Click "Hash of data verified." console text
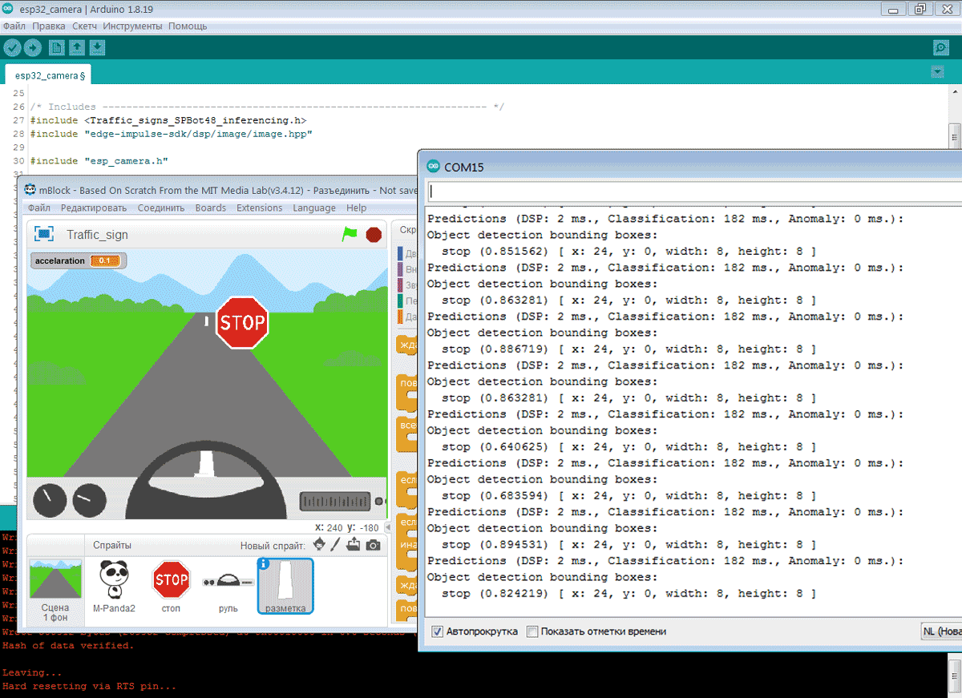Screen dimensions: 962x698 68,646
